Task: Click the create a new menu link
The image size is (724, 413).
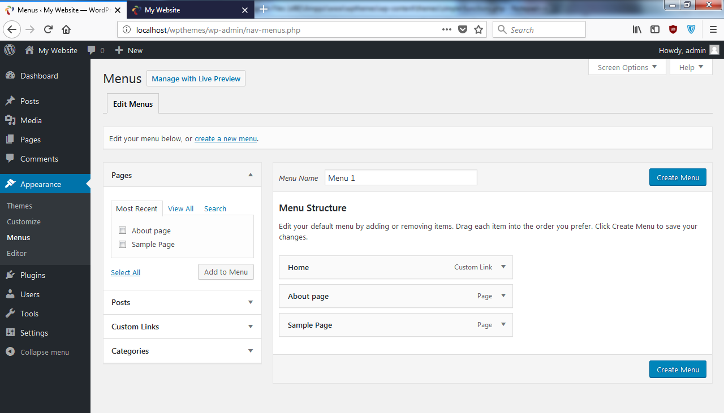Action: point(226,138)
